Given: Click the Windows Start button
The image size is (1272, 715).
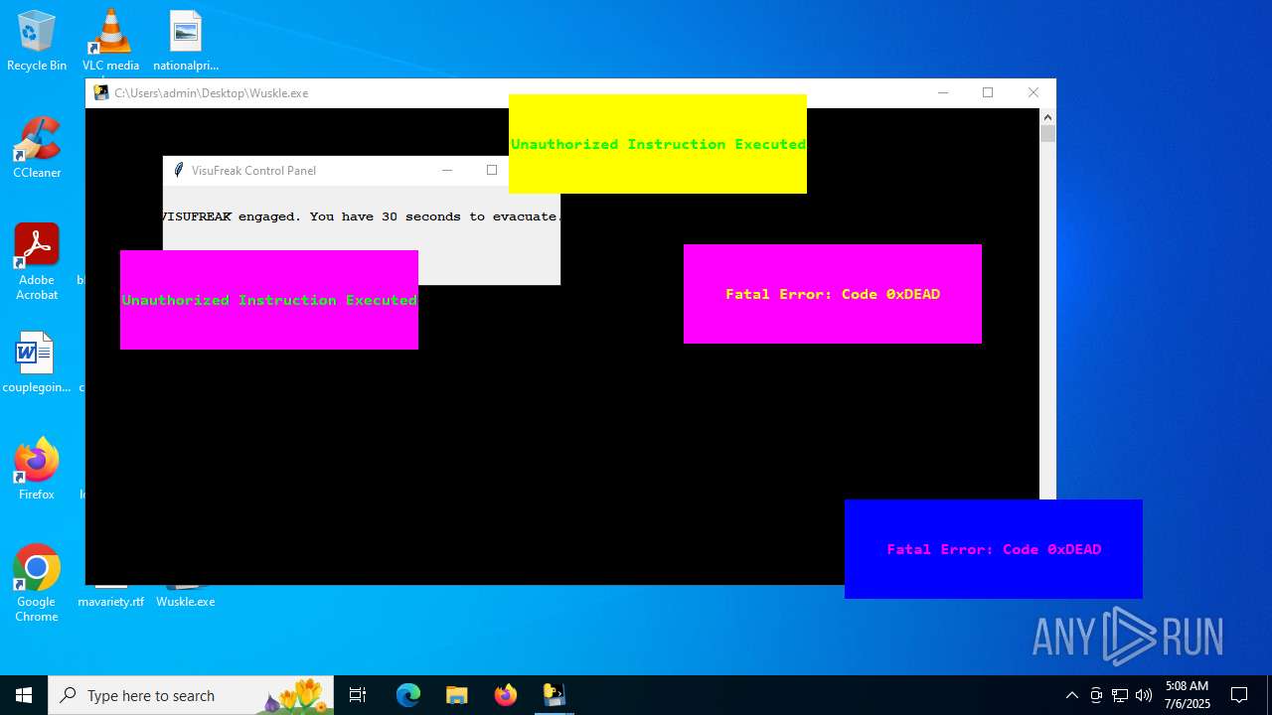Looking at the screenshot, I should [24, 695].
